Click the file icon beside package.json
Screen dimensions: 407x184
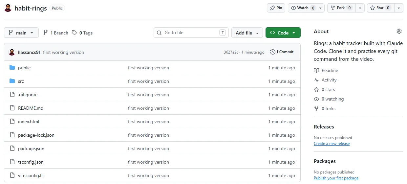[x=12, y=149]
